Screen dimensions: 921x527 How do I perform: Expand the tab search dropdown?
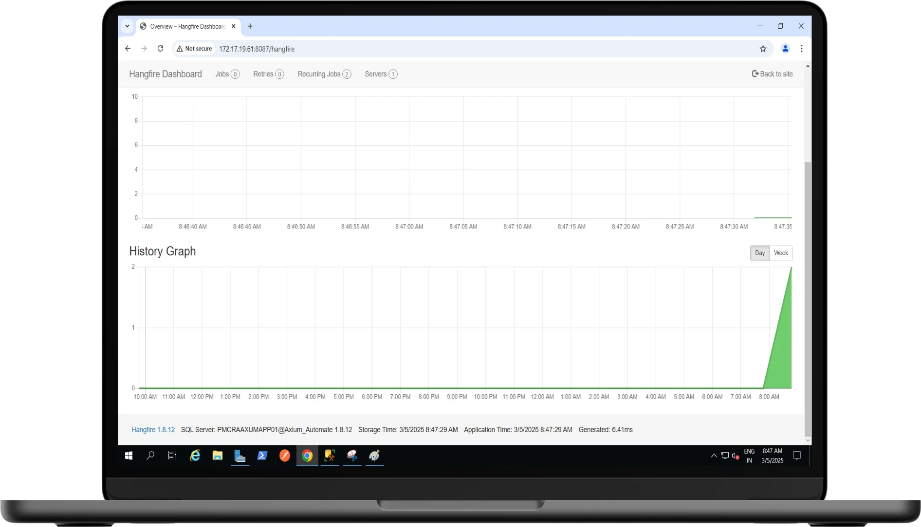coord(127,26)
